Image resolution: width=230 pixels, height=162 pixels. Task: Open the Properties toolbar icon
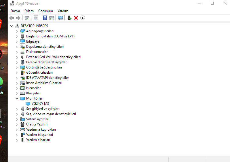point(36,18)
